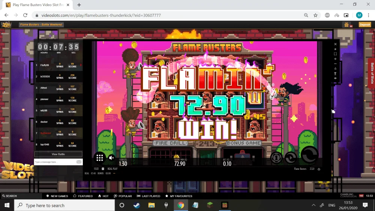Close the game overlay with the X icon
This screenshot has width=375, height=211.
click(x=335, y=44)
